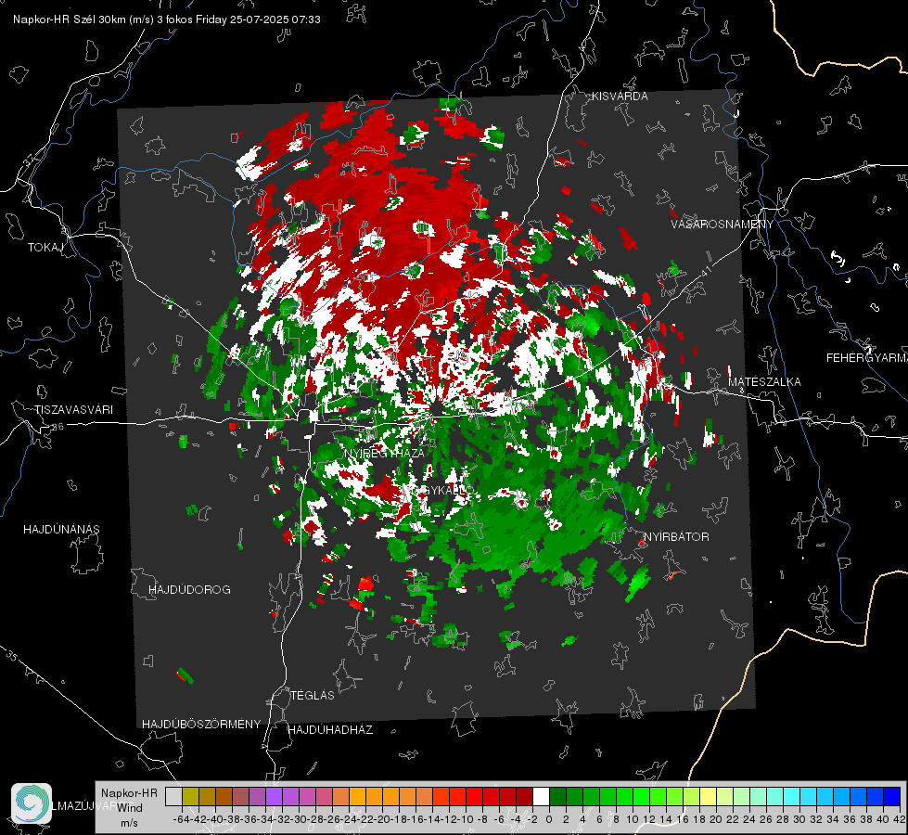The height and width of the screenshot is (835, 908).
Task: Select the white swatch between -2 and 0
Action: [x=542, y=796]
